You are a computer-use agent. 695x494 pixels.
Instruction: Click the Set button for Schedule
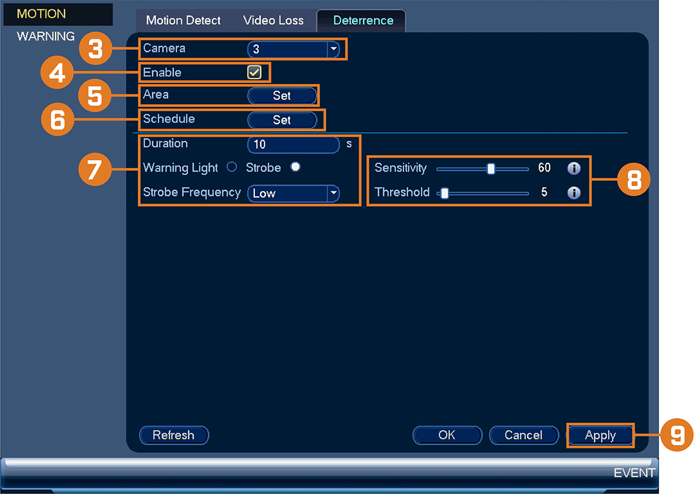282,120
